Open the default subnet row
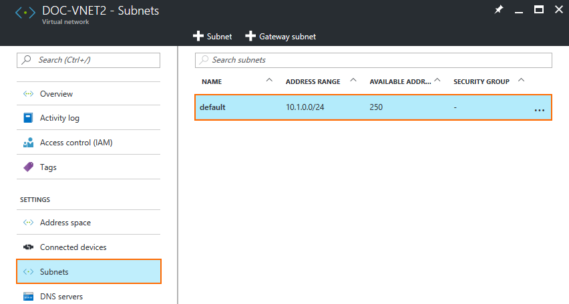Screen dimensions: 569x304 (373, 107)
